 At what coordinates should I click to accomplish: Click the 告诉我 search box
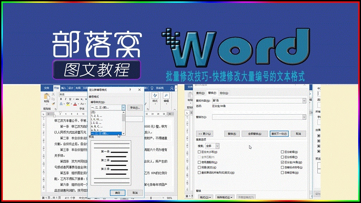coord(160,88)
